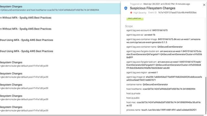
Task: Click the Triggered on timestamp Wed Apr 28 2021
Action: pos(167,4)
